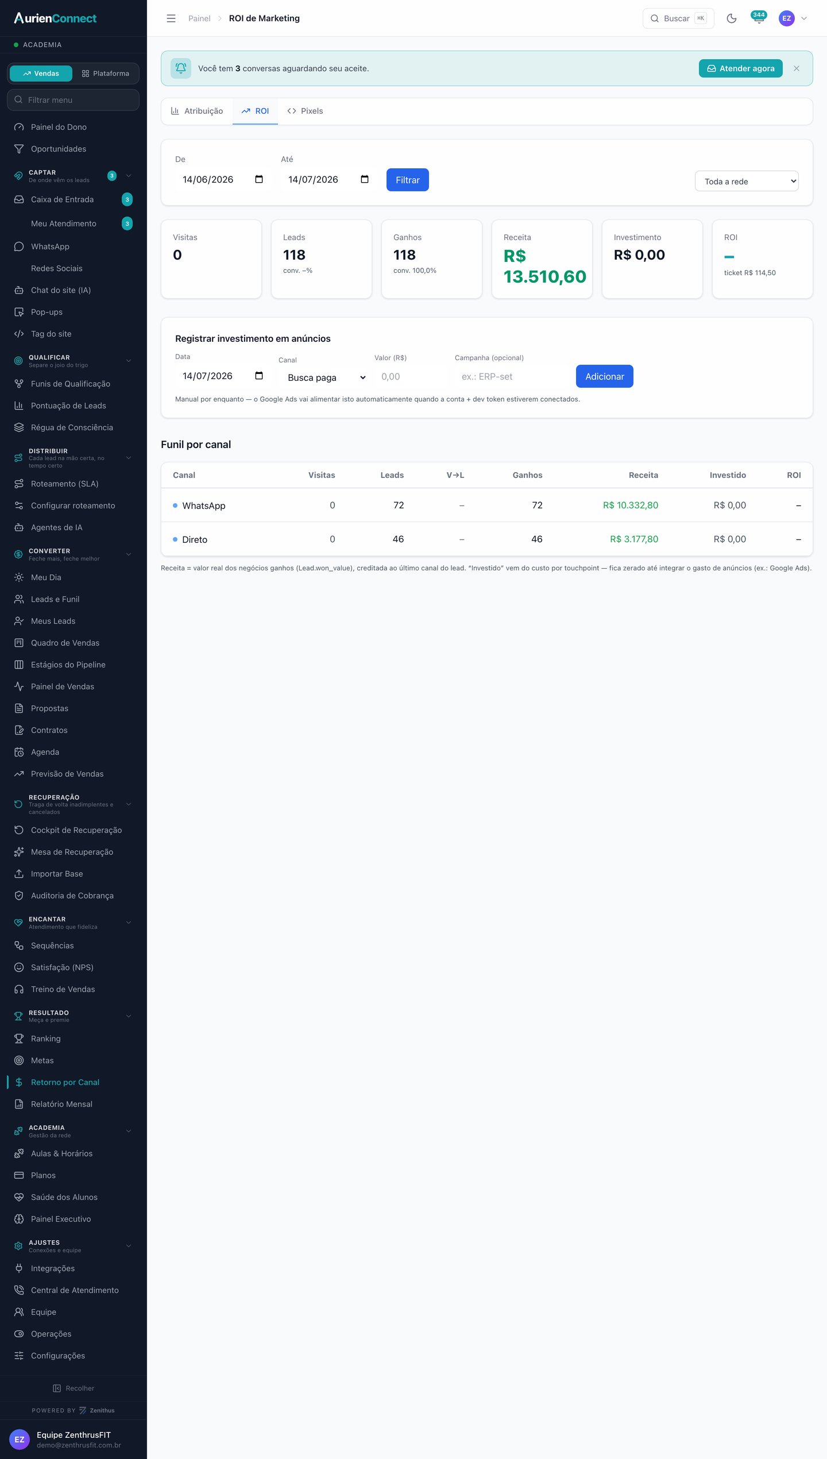Click the Zenithus powered-by link
Screen dimensions: 827x1459
pos(97,1410)
